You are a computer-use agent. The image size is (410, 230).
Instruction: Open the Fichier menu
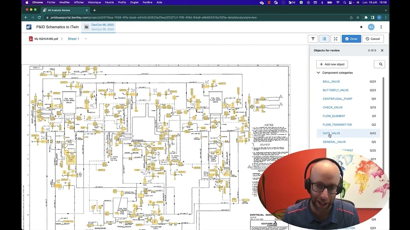51,2
